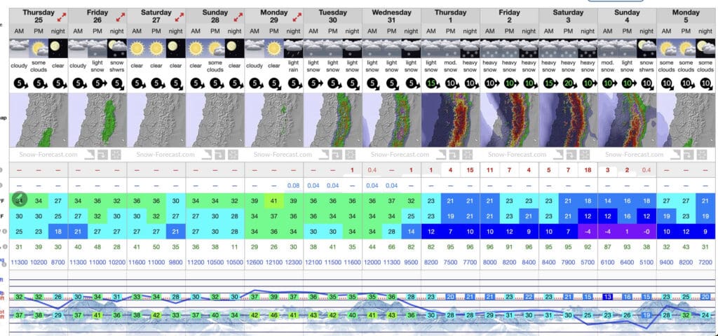Click Thursday 25 AM wind speed icon
Screen dimensions: 718x336
coord(19,83)
